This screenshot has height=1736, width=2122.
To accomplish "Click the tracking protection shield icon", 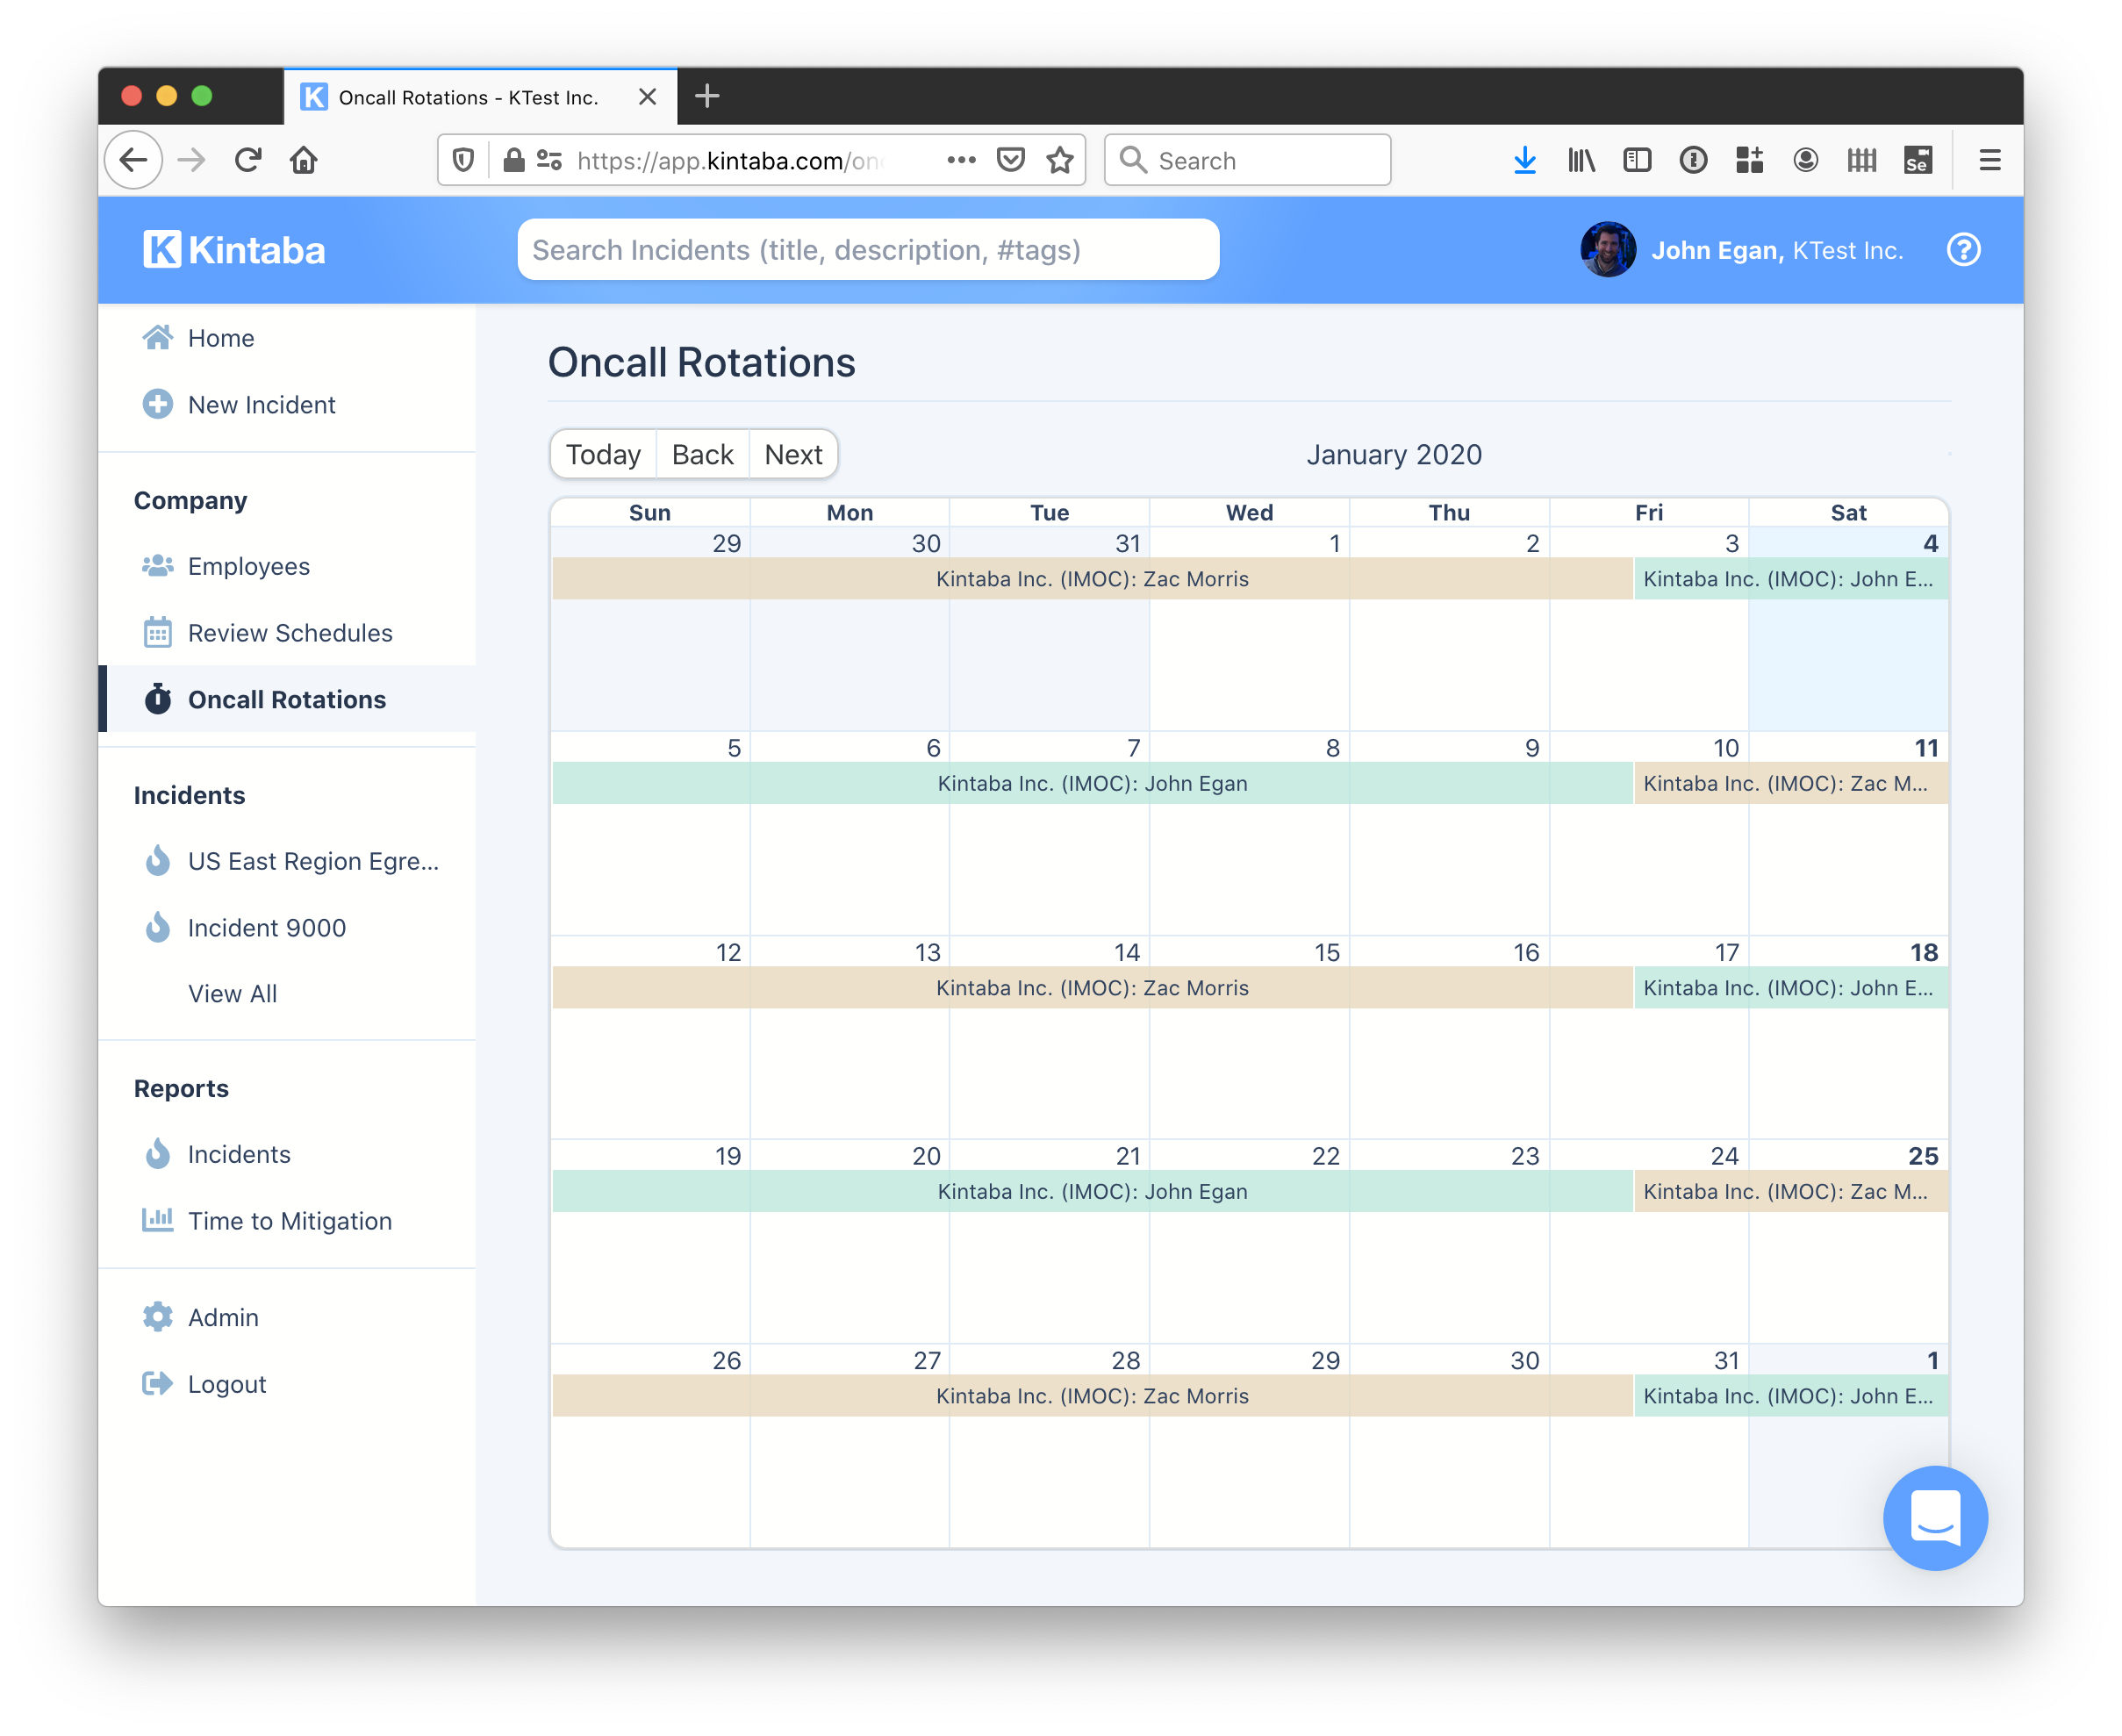I will (x=463, y=160).
